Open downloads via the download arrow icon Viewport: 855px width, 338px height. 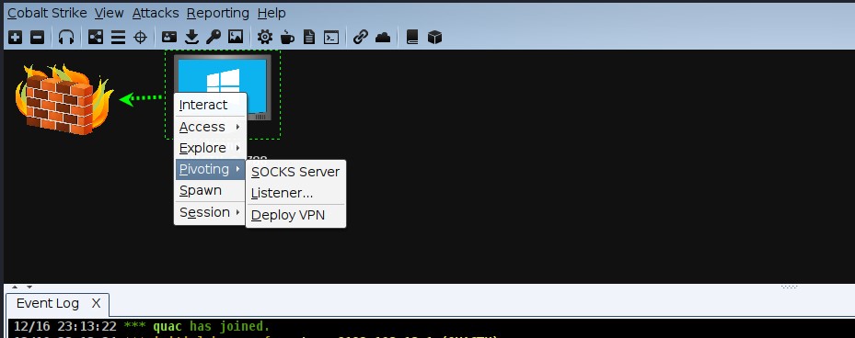point(191,37)
